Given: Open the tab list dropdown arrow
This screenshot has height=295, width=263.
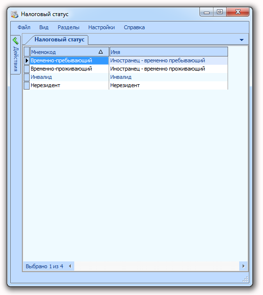Looking at the screenshot, I should (242, 40).
